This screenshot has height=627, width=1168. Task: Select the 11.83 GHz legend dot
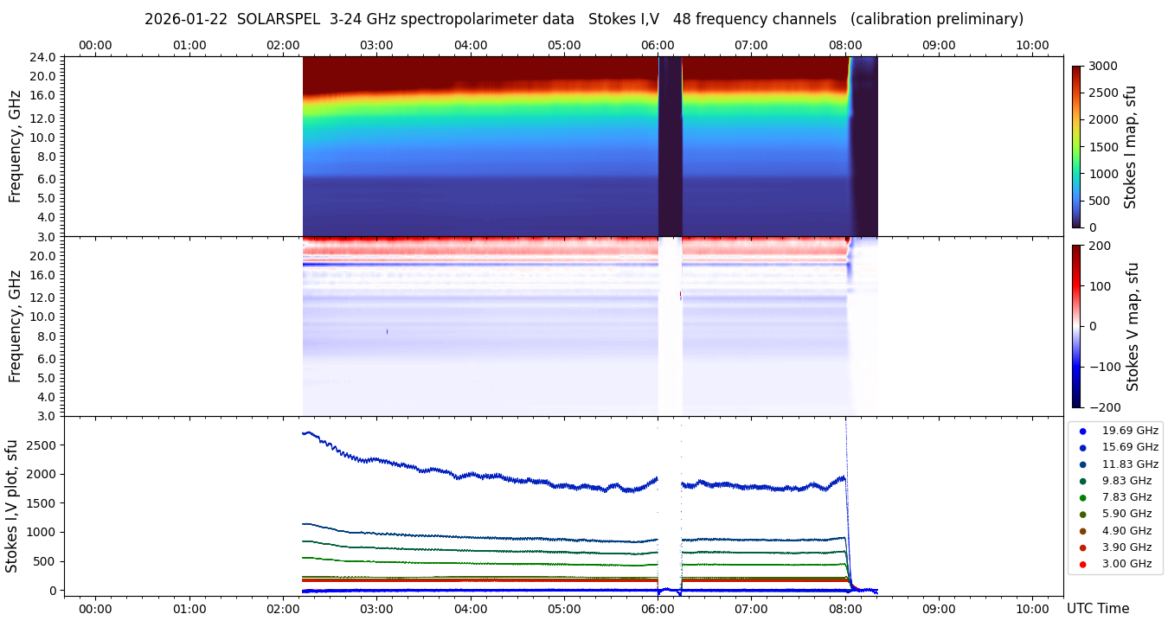coord(1082,464)
